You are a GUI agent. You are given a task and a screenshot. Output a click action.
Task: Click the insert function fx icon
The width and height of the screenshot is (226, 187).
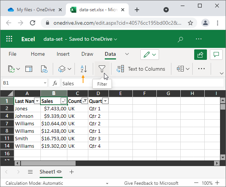(x=55, y=83)
